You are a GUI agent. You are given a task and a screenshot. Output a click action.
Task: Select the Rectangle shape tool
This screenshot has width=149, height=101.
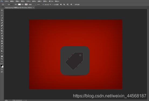coord(2,54)
